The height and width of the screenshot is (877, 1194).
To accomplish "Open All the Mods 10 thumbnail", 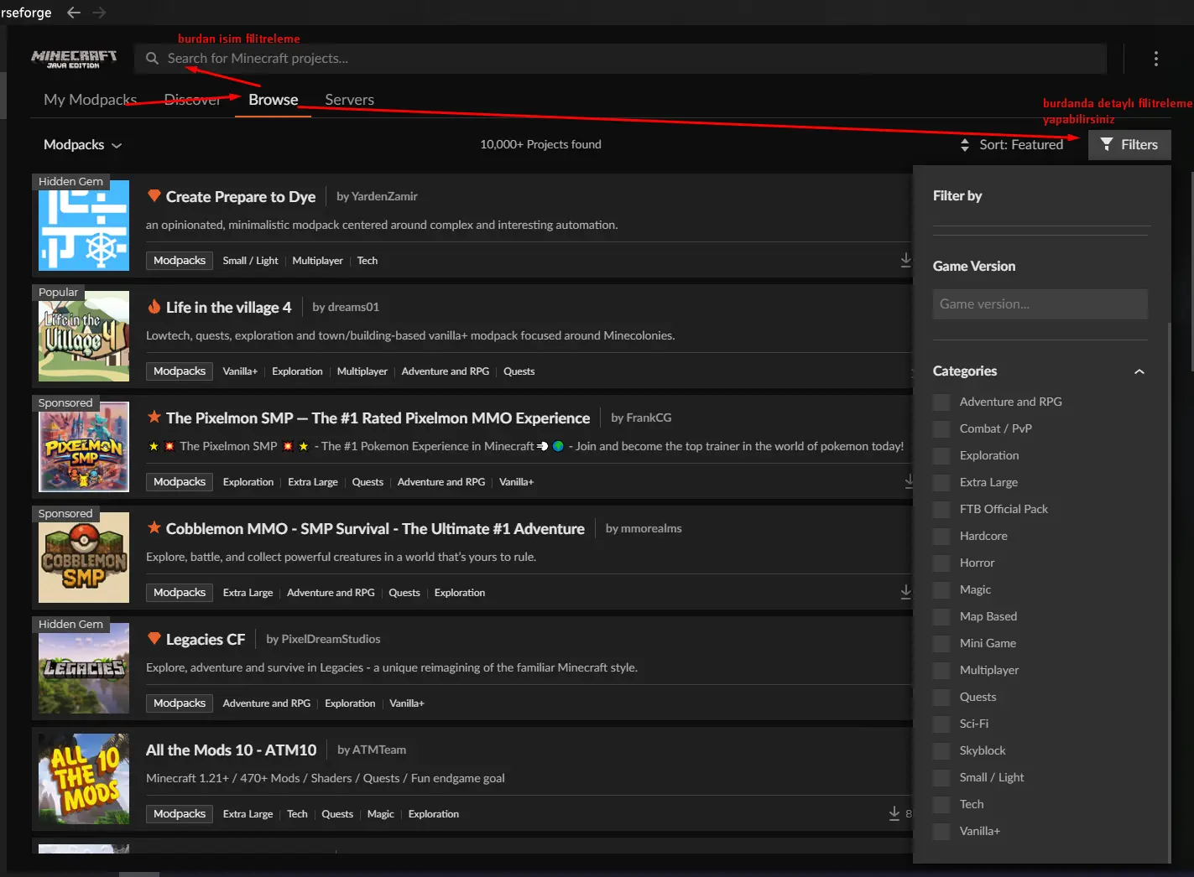I will pyautogui.click(x=84, y=779).
